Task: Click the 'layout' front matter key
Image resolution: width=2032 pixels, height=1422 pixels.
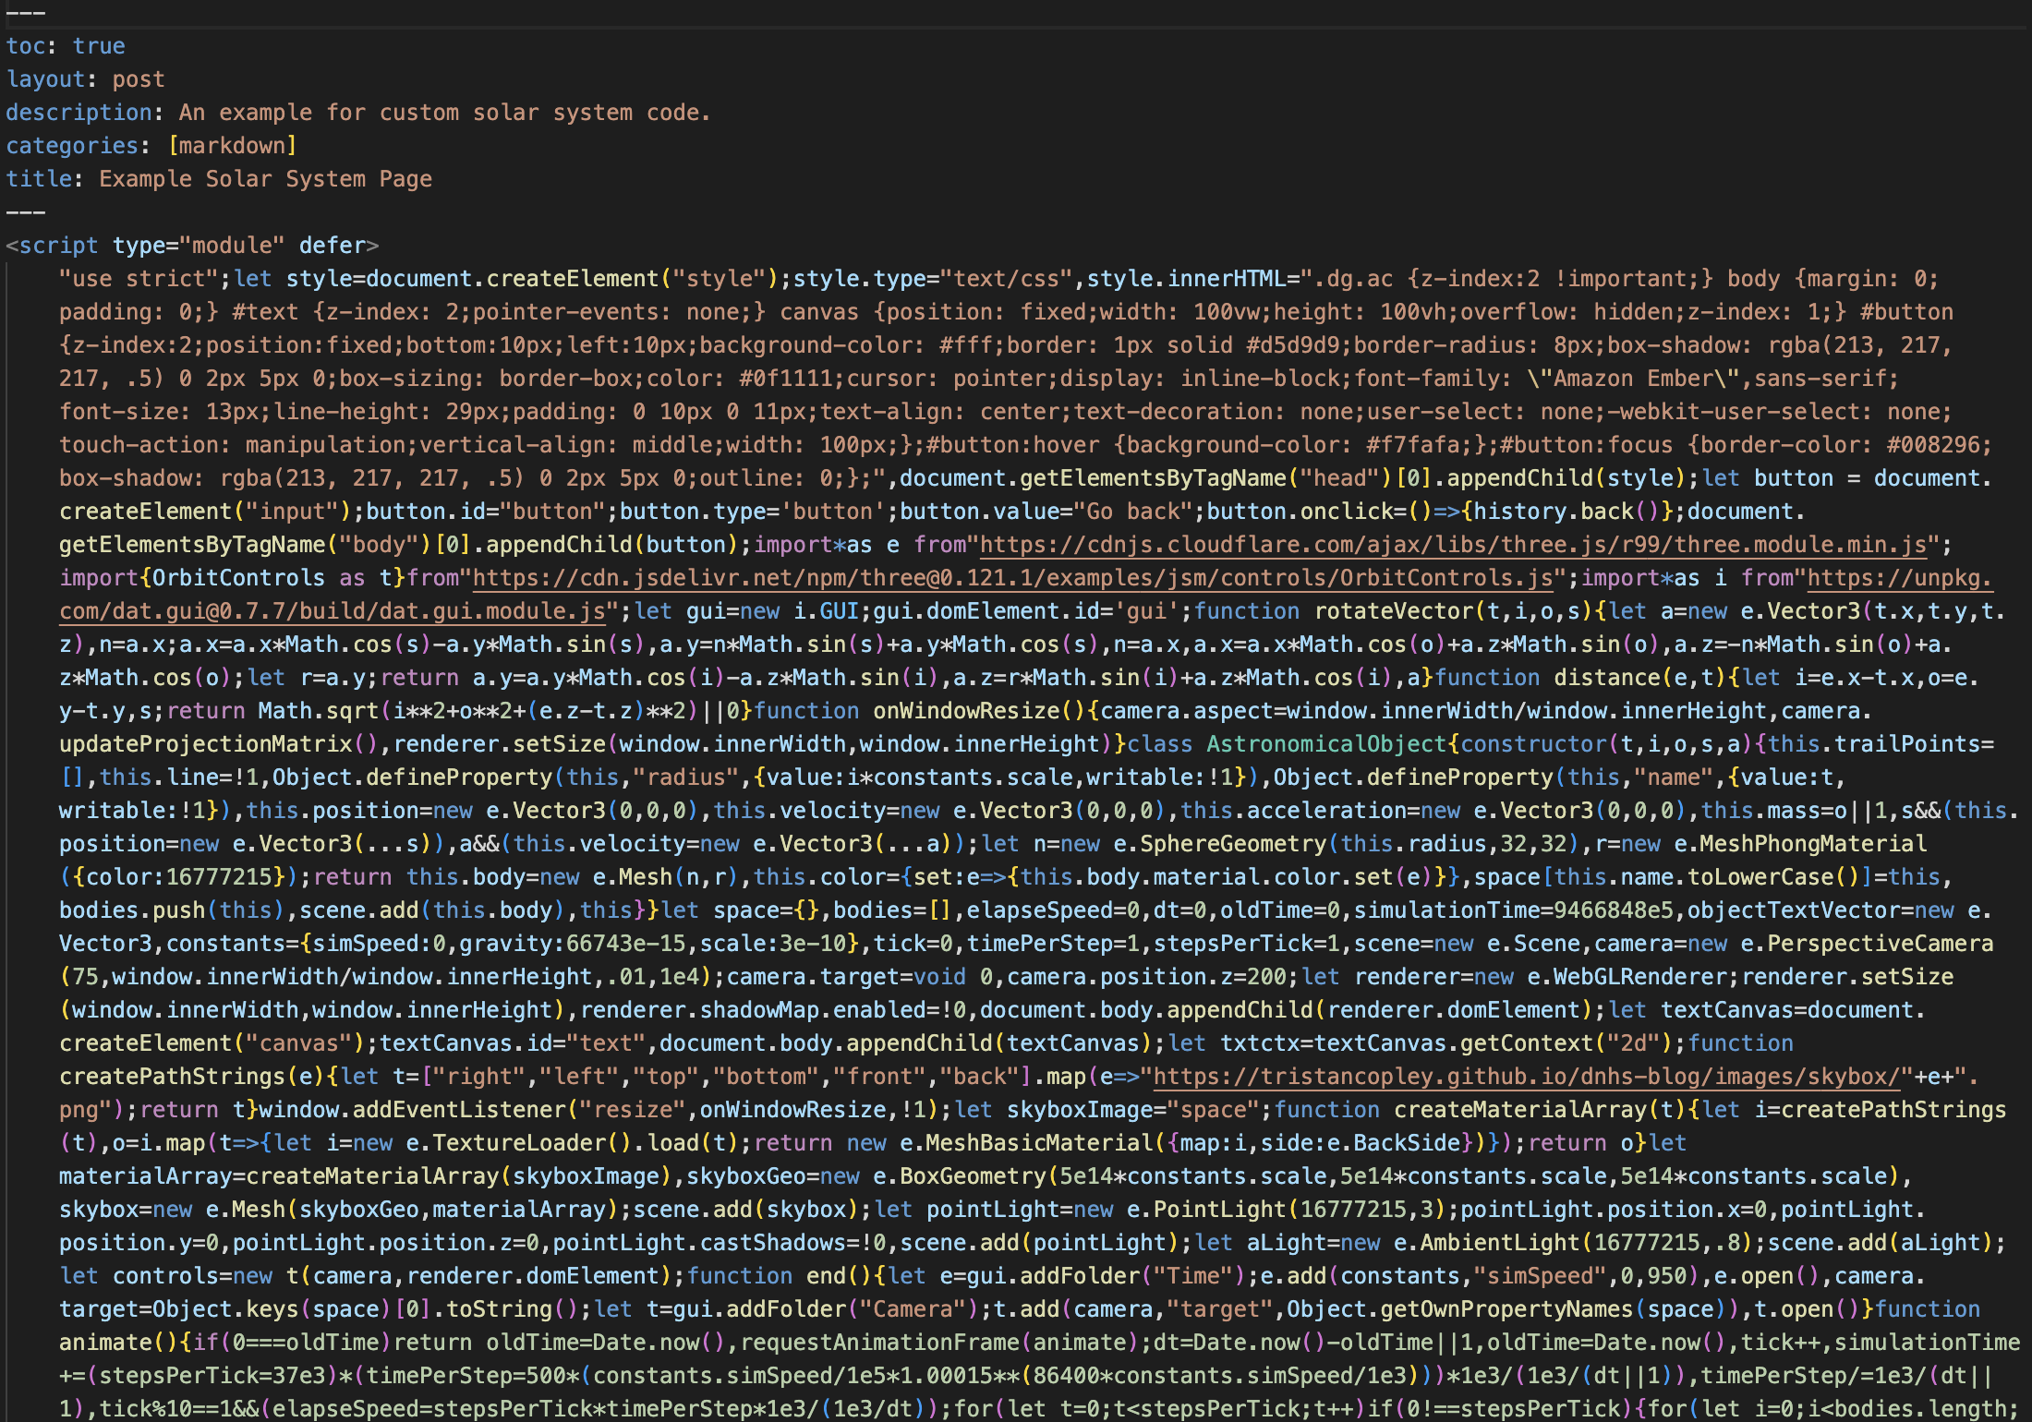Action: 45,79
